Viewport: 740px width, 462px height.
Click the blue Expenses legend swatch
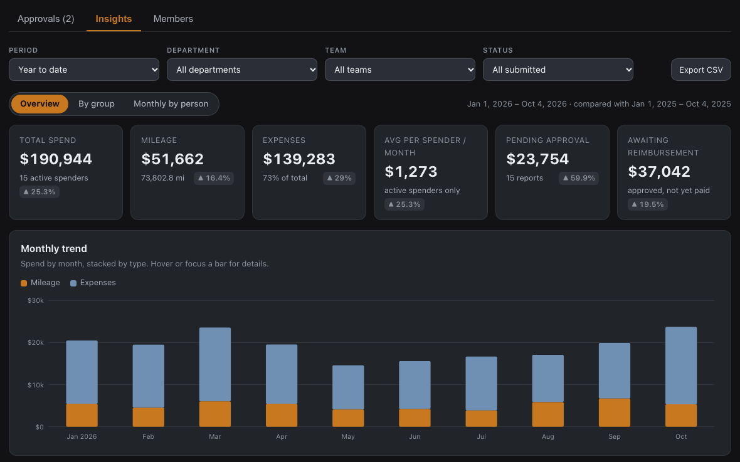click(73, 283)
